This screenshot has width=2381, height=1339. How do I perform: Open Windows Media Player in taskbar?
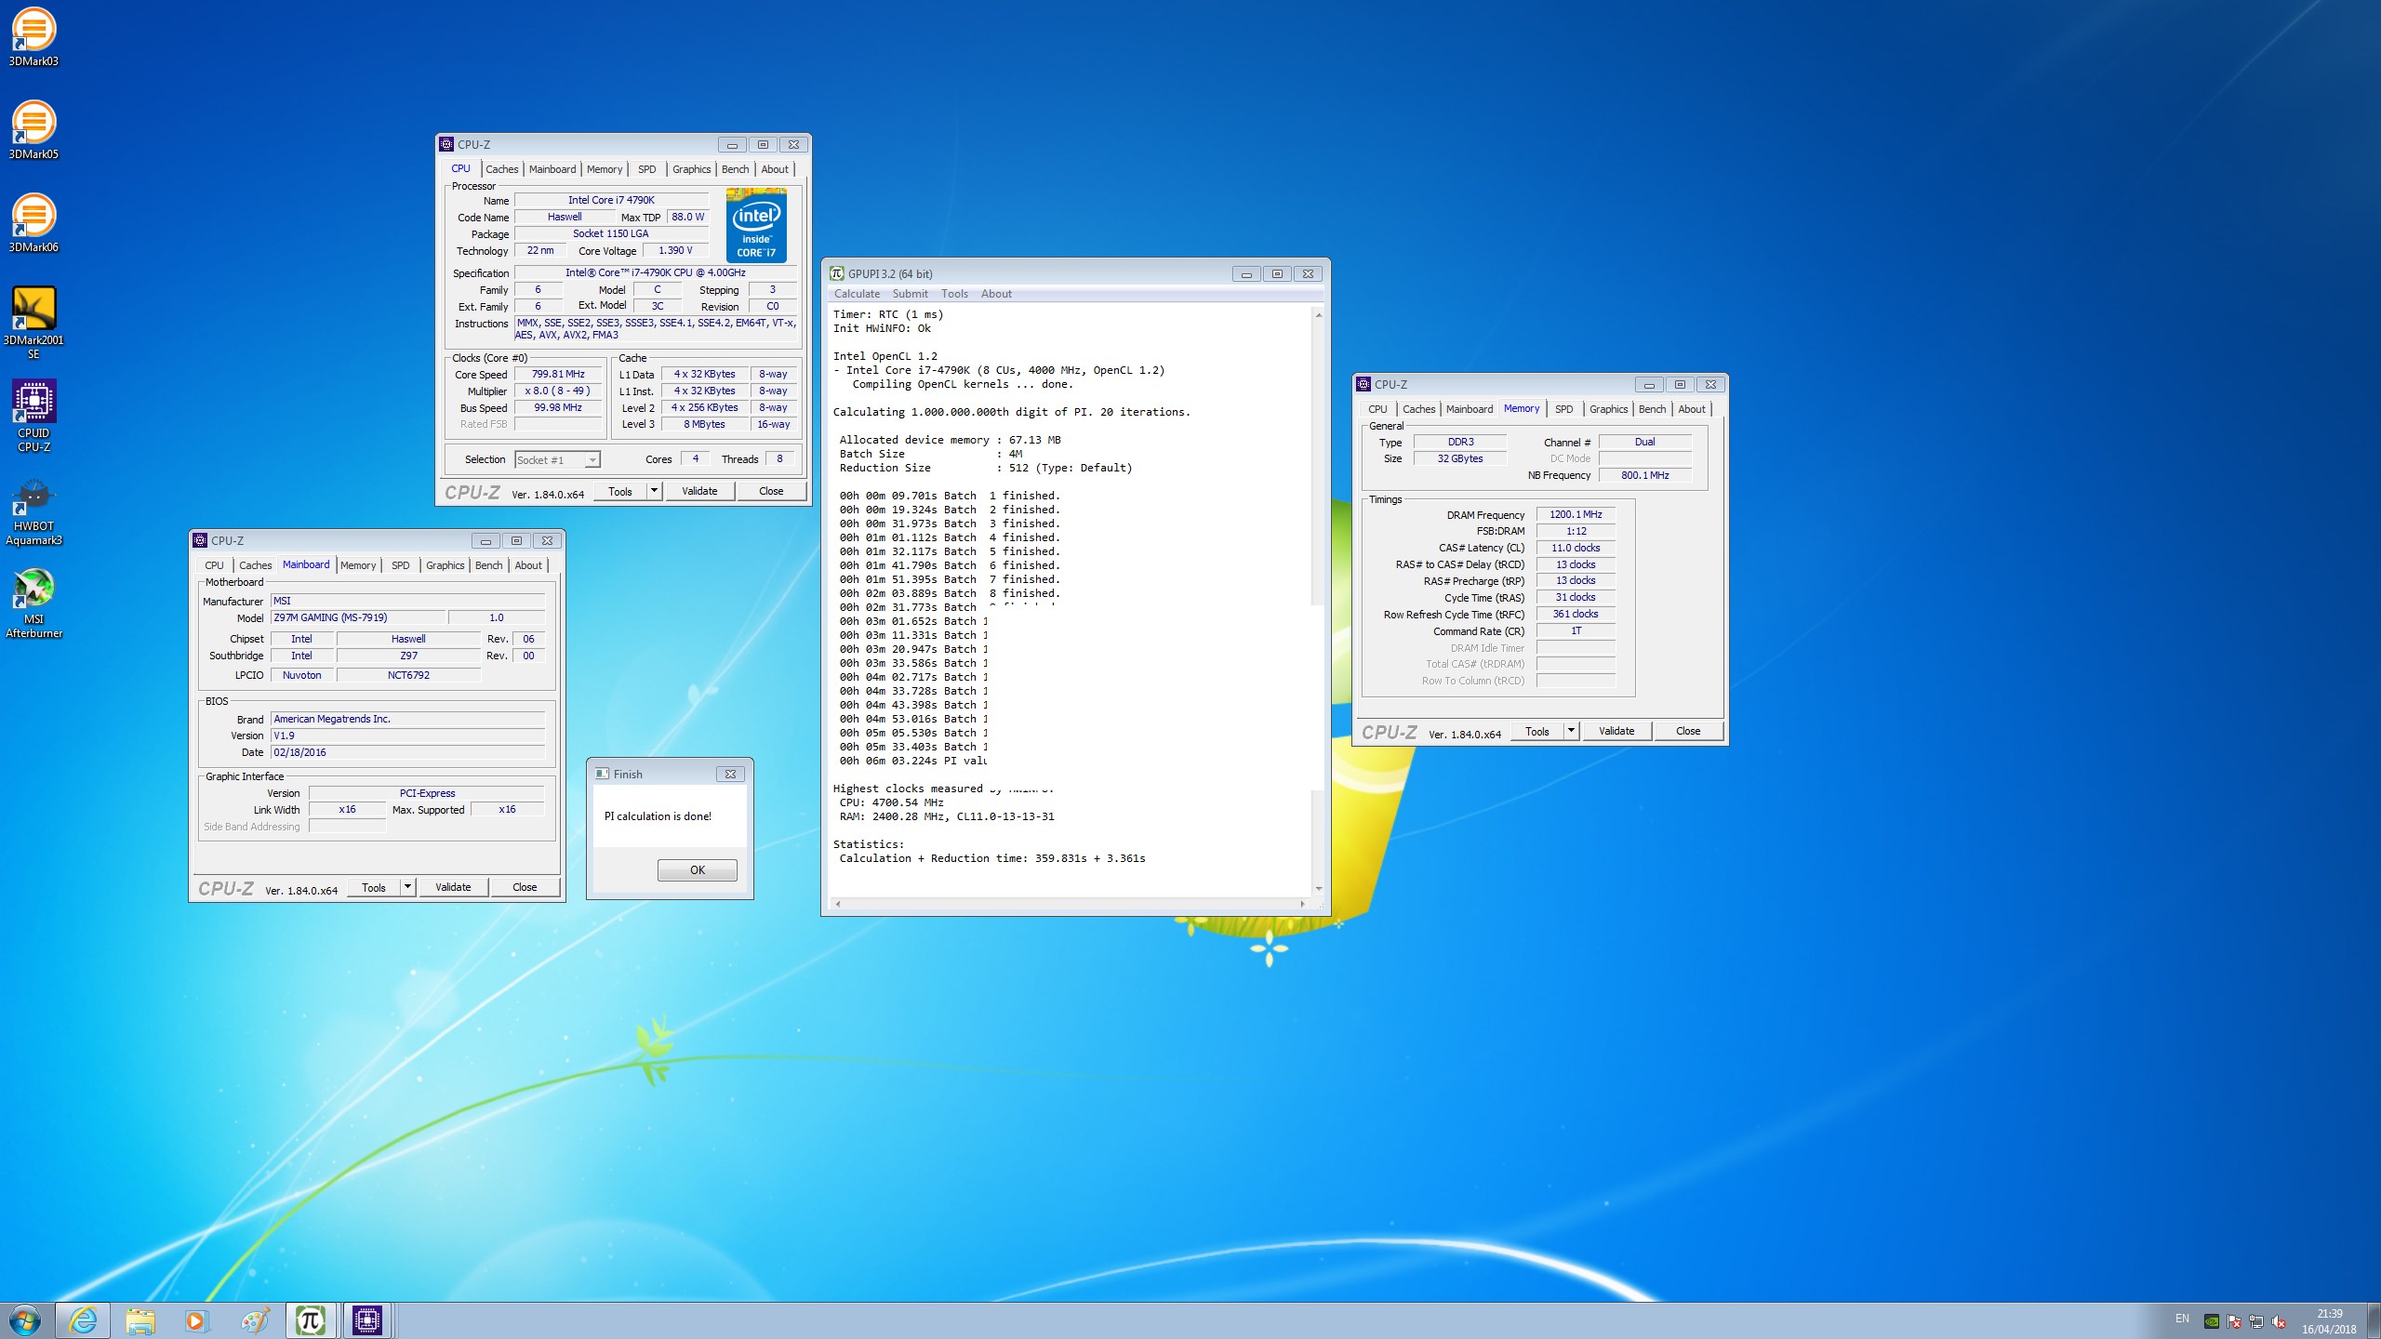[x=195, y=1320]
